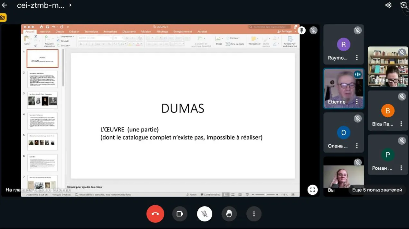Open the Transitions ribbon tab
Screen dimensions: 409x229
(x=91, y=32)
